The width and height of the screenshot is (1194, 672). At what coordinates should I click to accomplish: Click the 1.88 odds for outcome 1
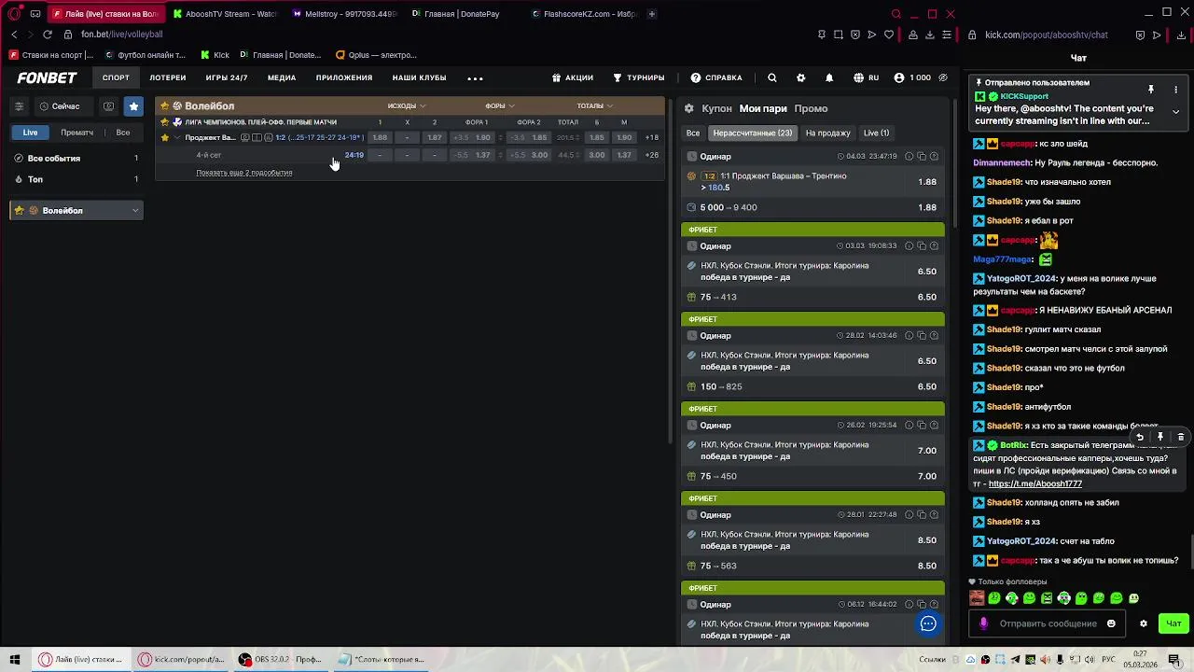(380, 138)
